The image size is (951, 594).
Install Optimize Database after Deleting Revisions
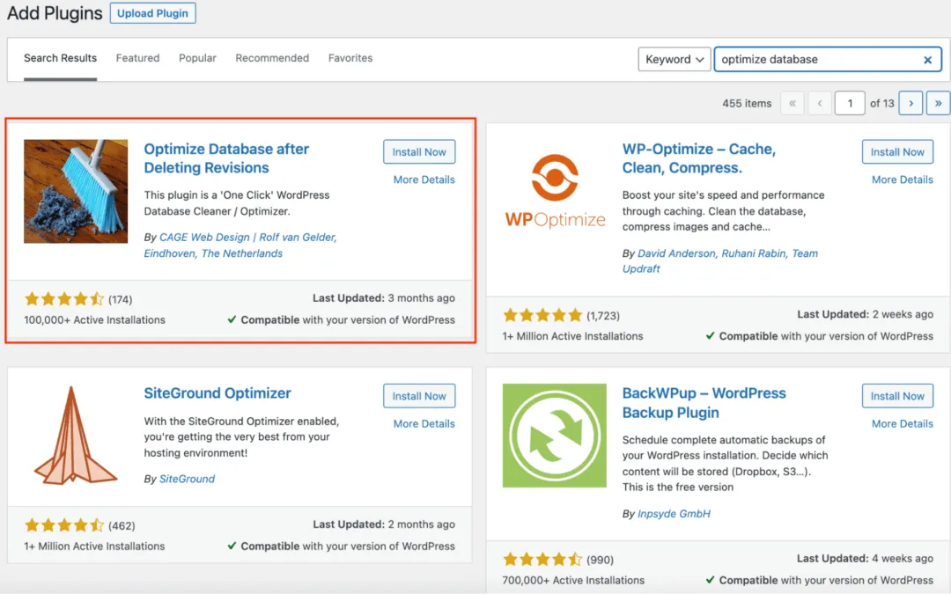(x=419, y=151)
